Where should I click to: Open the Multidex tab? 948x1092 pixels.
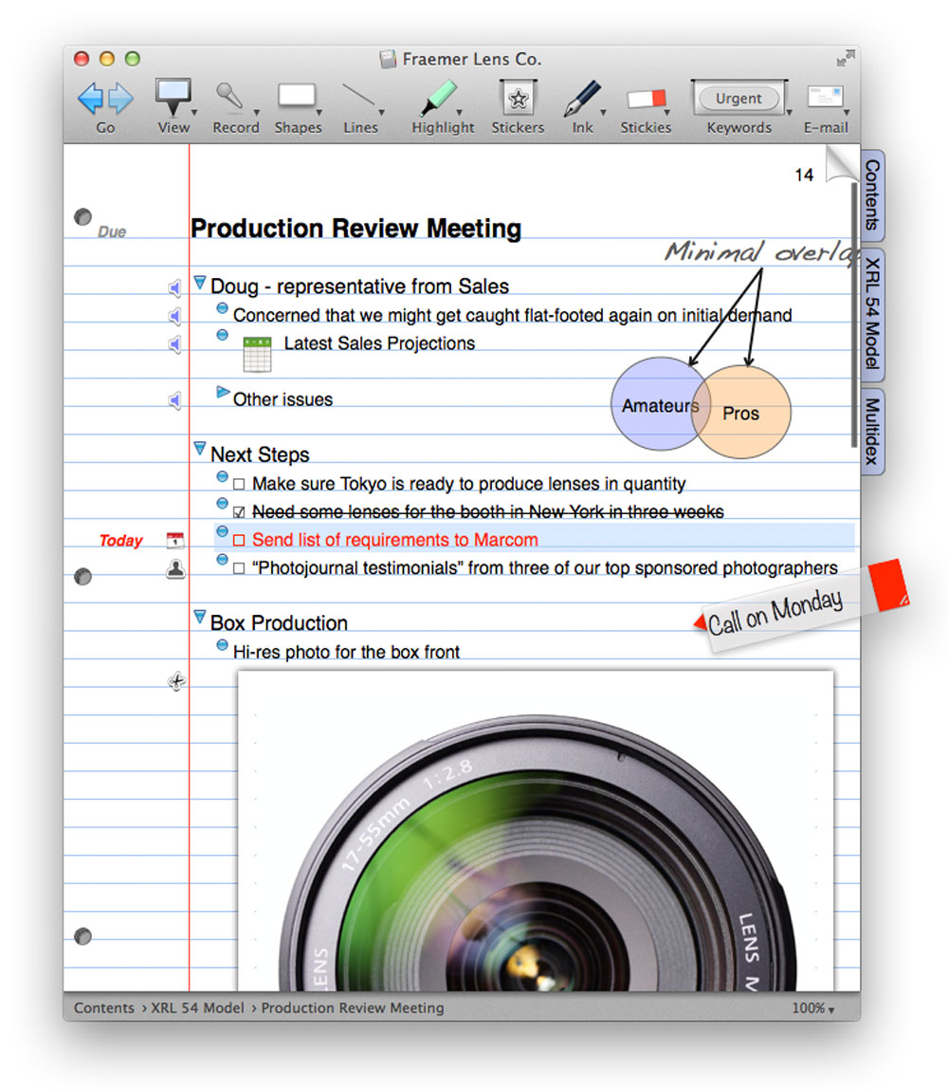873,432
